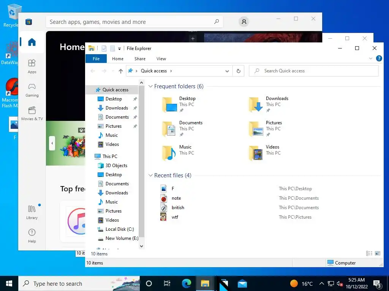
Task: Open Share ribbon tab
Action: point(140,59)
